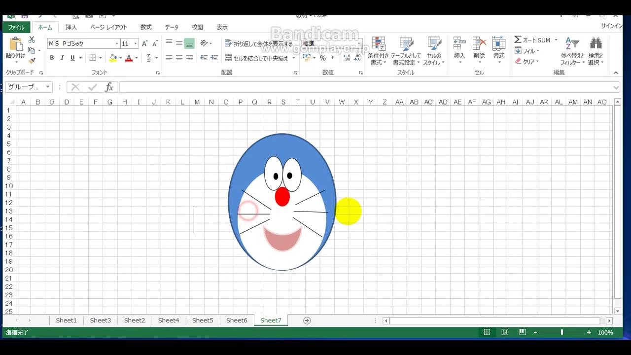Increase font size with large A icon

click(x=145, y=43)
